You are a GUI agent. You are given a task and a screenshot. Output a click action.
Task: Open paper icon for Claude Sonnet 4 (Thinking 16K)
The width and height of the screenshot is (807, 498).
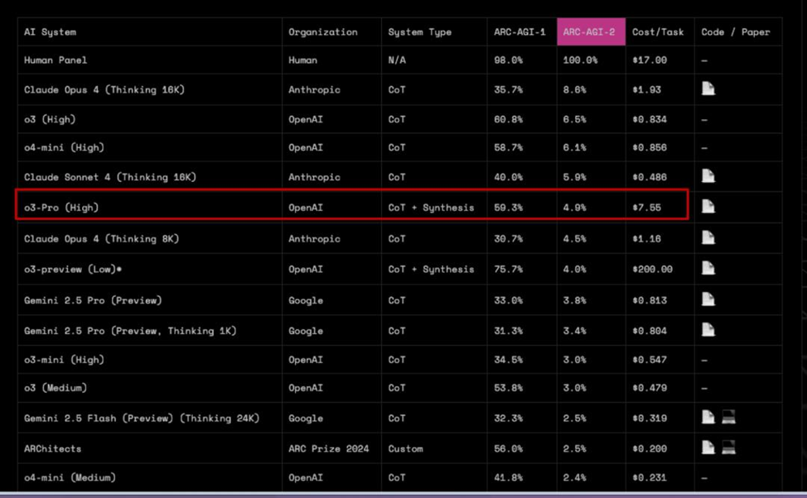pos(708,176)
